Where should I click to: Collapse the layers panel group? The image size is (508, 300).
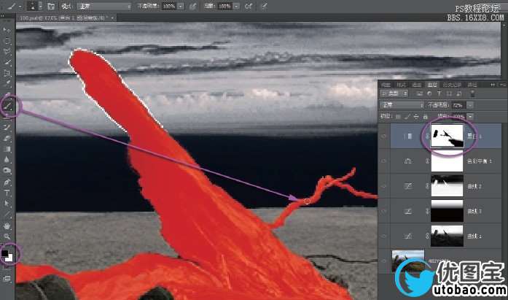(493, 85)
